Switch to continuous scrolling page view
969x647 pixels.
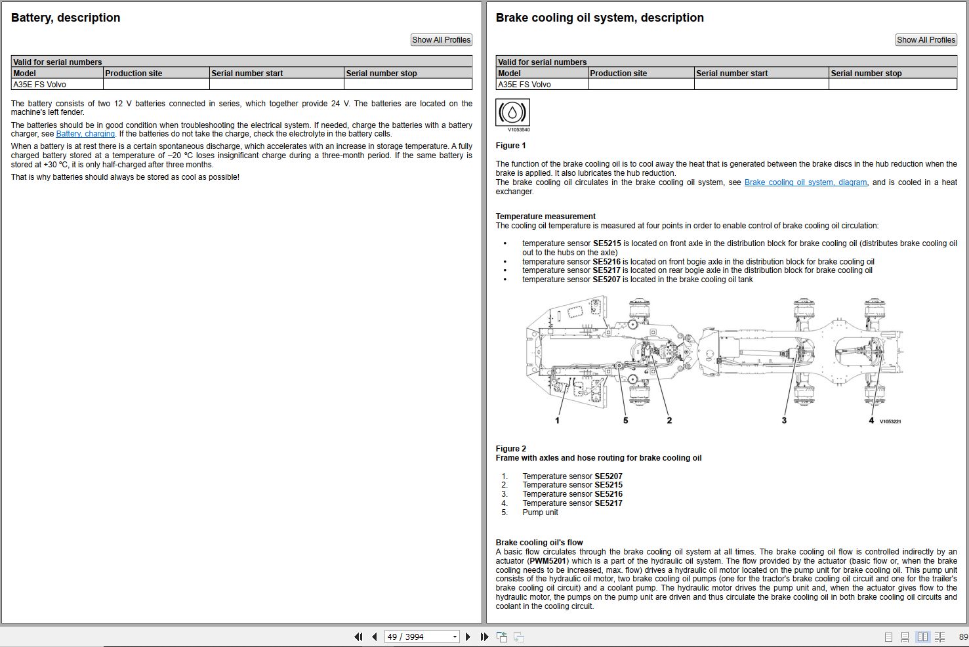pos(905,637)
